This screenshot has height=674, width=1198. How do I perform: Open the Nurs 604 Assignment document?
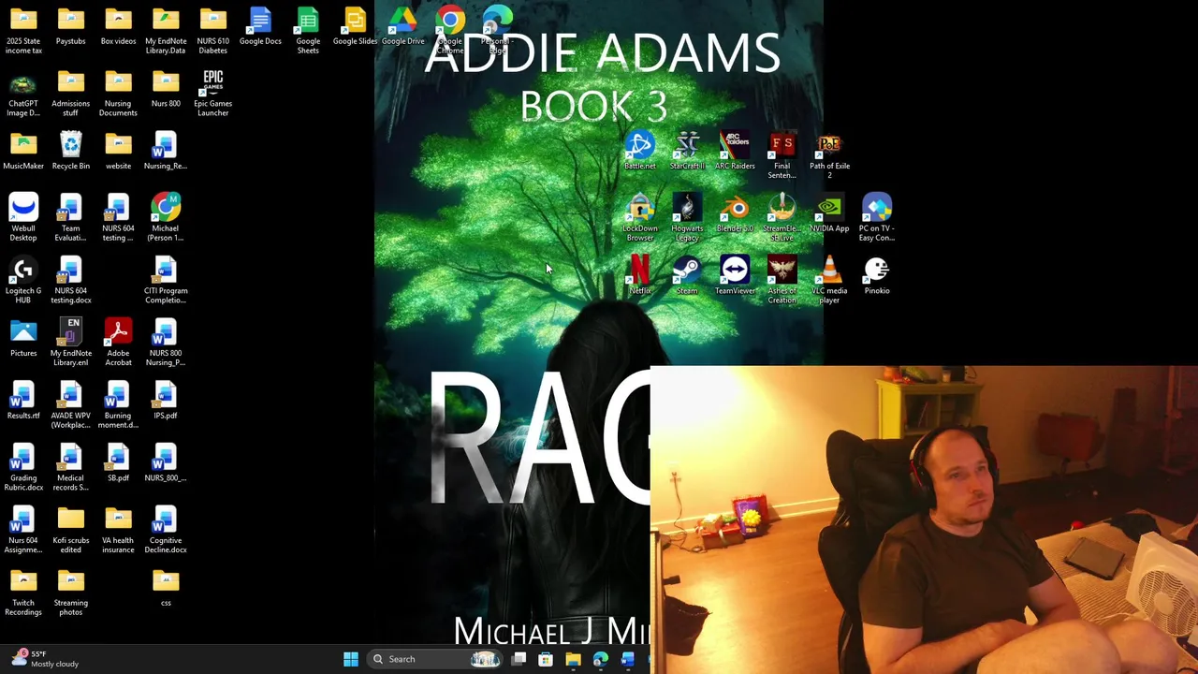tap(23, 530)
